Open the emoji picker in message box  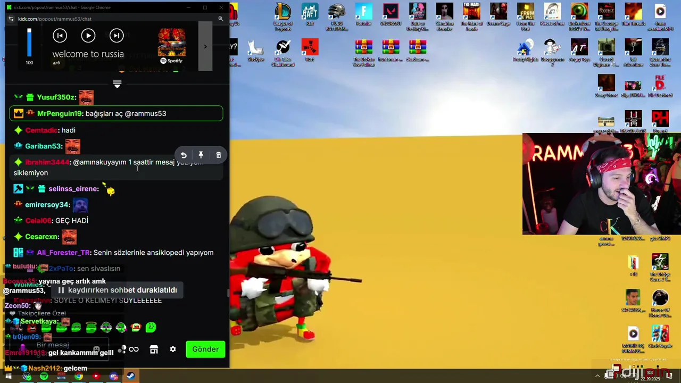click(96, 349)
